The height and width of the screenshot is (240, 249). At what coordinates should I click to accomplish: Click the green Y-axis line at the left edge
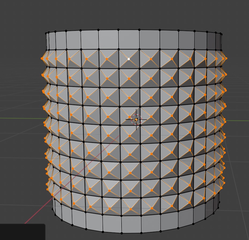click(16, 118)
